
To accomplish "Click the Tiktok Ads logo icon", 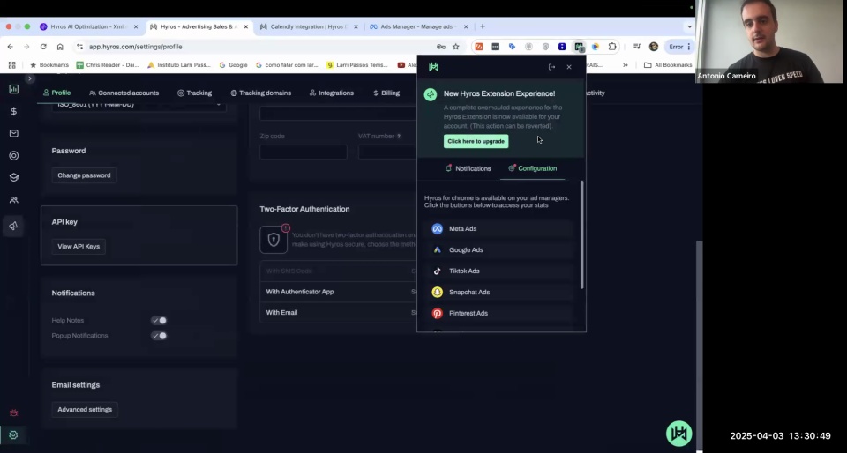I will (x=437, y=271).
